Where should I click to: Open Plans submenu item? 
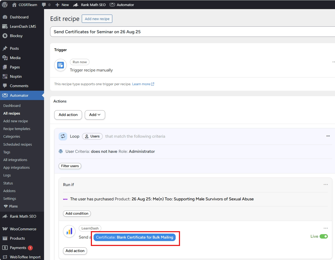(11, 206)
